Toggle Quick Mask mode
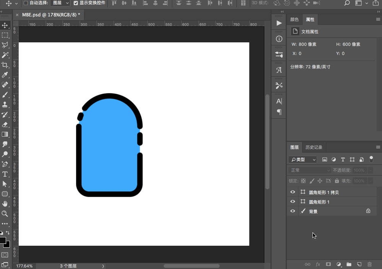This screenshot has height=269, width=382. [5, 255]
